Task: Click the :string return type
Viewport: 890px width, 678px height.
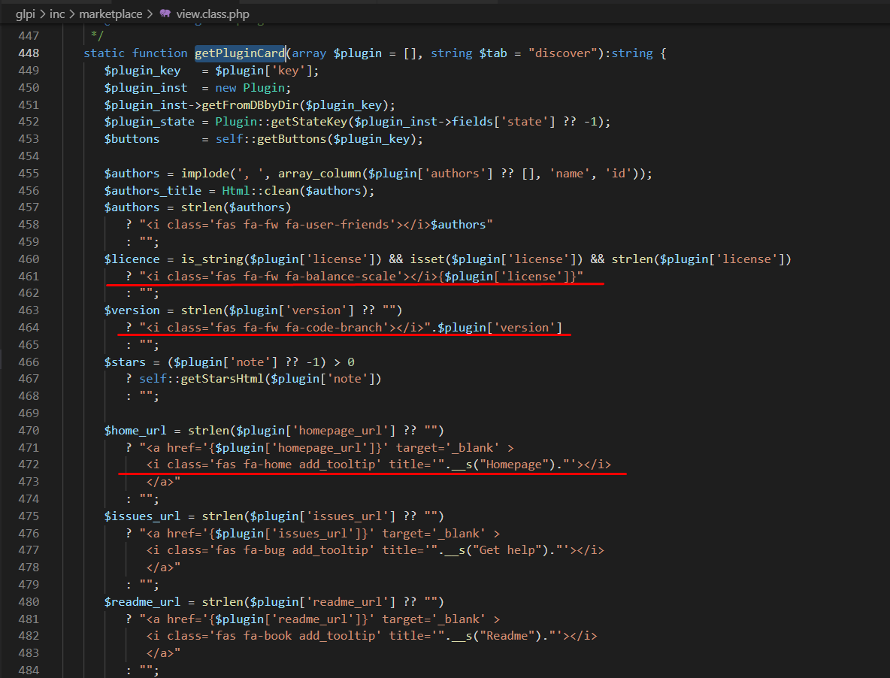Action: coord(629,53)
